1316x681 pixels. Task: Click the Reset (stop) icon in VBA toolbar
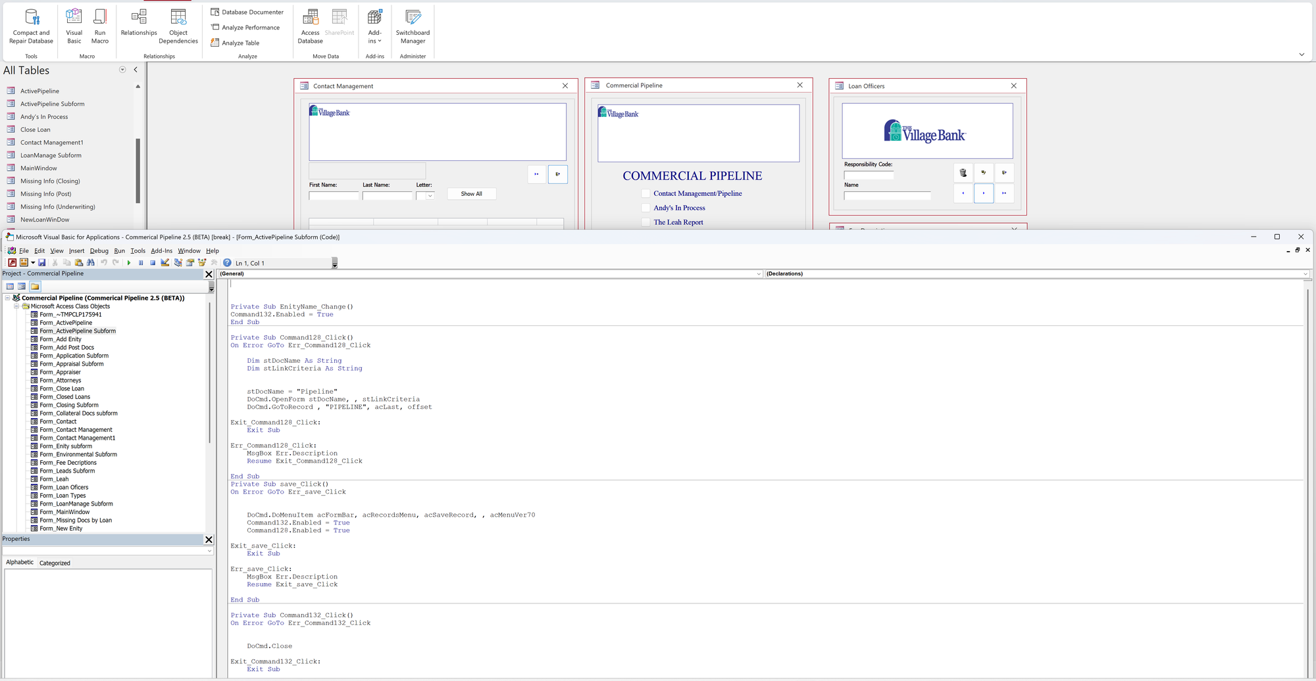[153, 263]
